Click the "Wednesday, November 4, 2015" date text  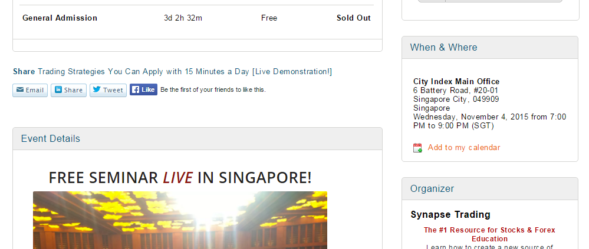click(x=470, y=117)
